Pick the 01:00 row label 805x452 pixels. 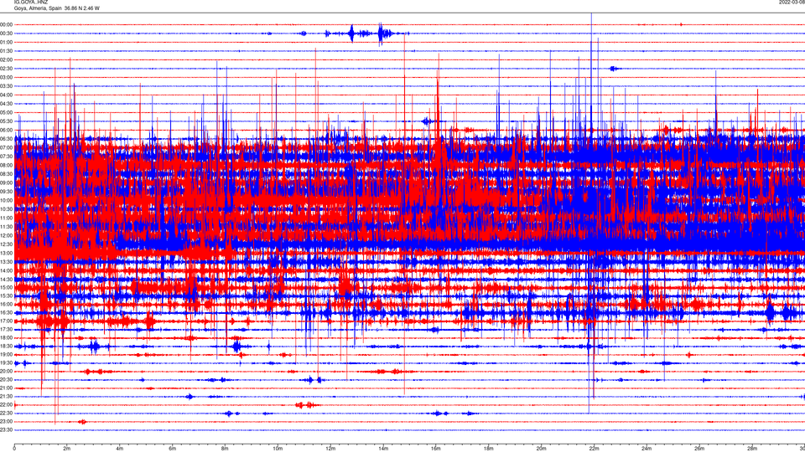6,42
